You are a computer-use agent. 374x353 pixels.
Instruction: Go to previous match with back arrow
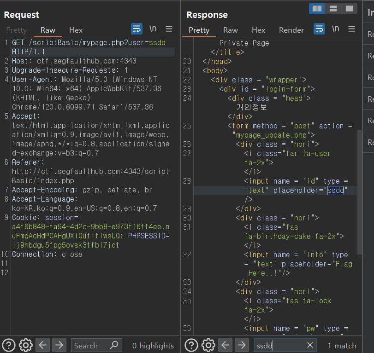tap(226, 345)
